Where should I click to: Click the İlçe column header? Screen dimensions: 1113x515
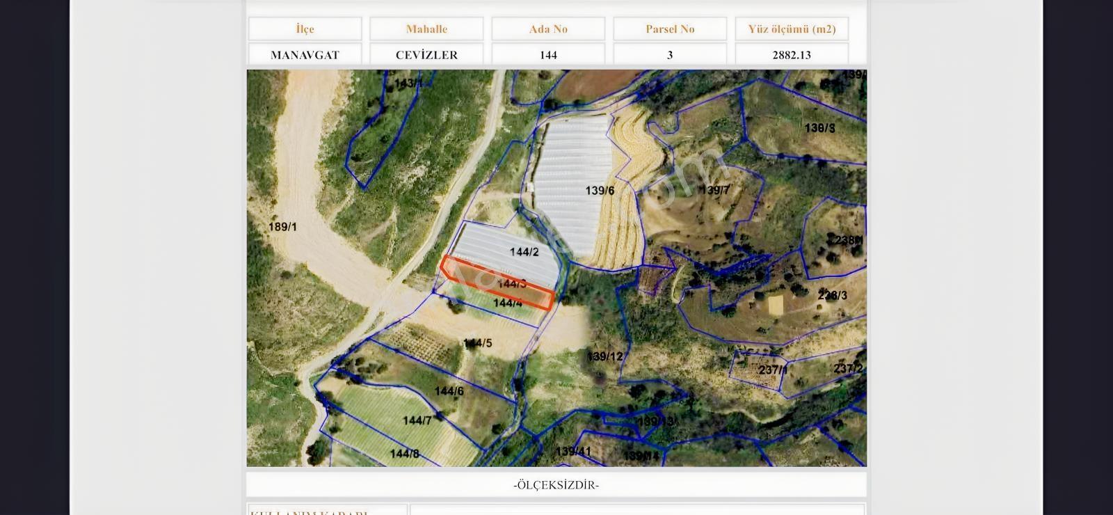pyautogui.click(x=305, y=29)
